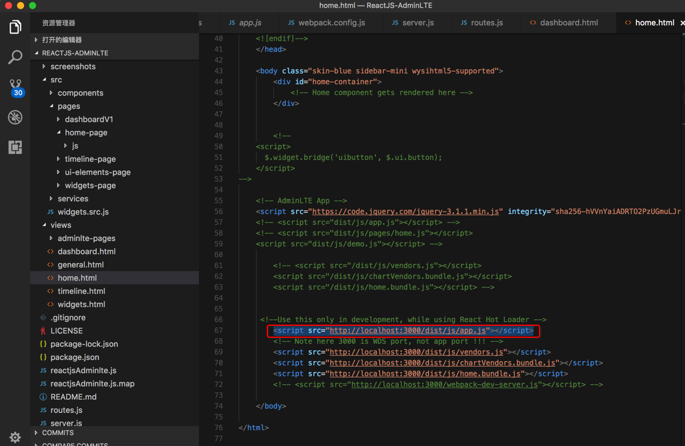Click line number 74 in the gutter
The image size is (685, 446).
click(218, 406)
